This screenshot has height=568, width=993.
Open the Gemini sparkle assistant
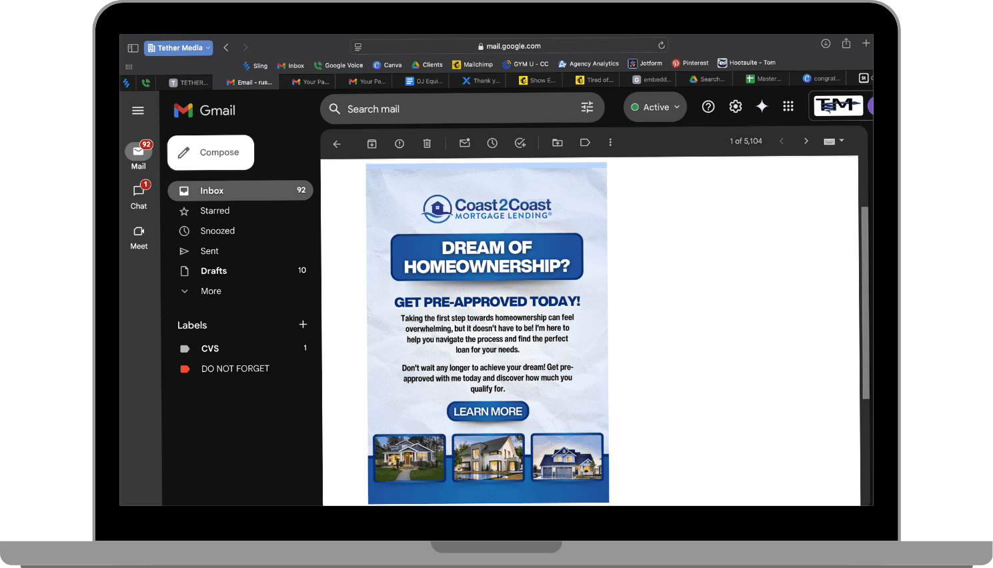pos(762,107)
